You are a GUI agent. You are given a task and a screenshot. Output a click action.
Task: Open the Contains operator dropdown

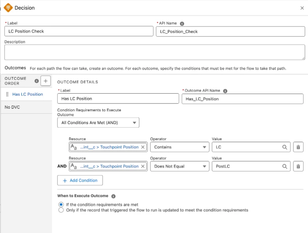[x=179, y=147]
